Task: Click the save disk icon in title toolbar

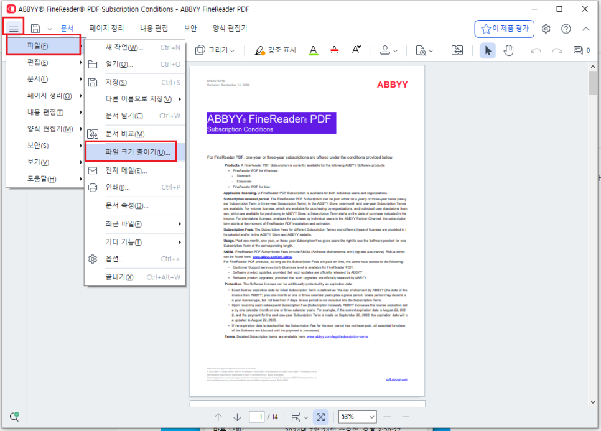Action: pos(35,29)
